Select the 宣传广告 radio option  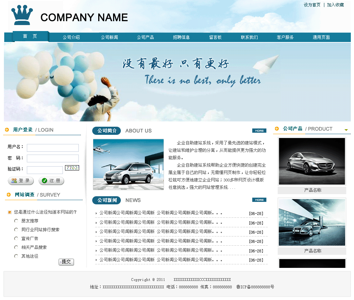(x=16, y=239)
